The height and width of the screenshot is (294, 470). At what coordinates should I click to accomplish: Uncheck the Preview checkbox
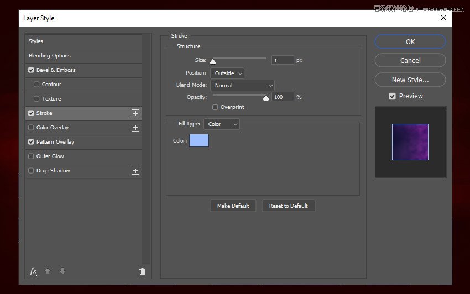pyautogui.click(x=392, y=96)
